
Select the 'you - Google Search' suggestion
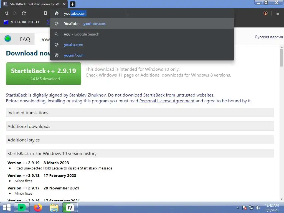pos(142,34)
